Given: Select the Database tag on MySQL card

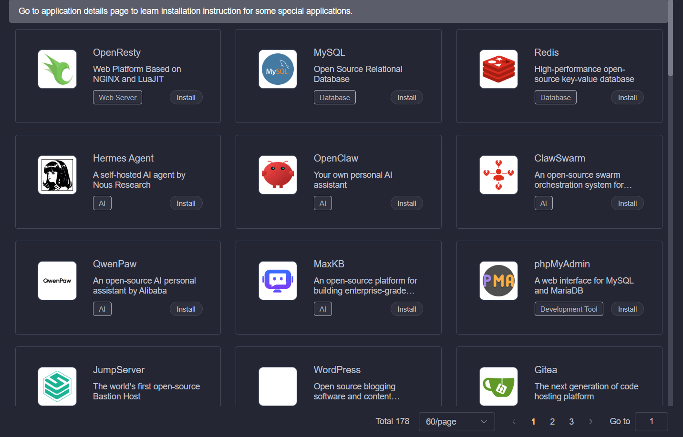Looking at the screenshot, I should coord(335,97).
